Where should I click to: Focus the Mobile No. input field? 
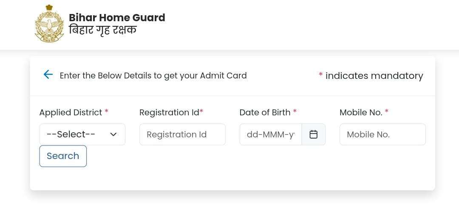[x=382, y=134]
